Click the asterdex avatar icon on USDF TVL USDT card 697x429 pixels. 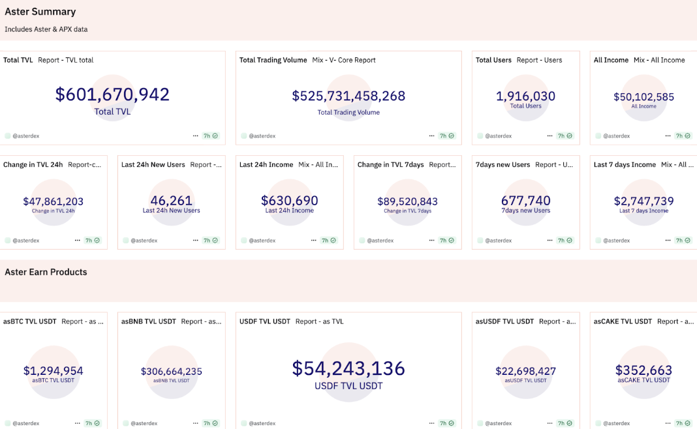coord(244,423)
